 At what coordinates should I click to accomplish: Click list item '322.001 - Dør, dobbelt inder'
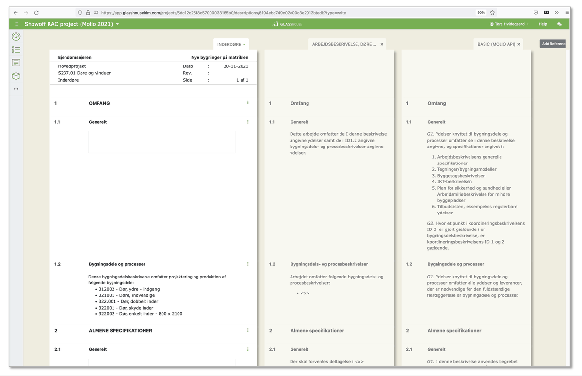tap(129, 301)
